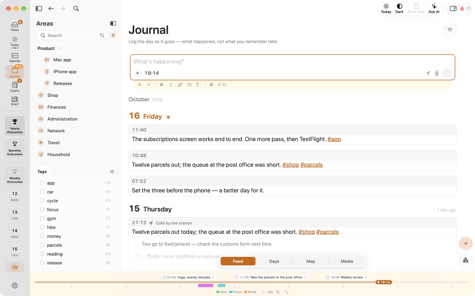Switch to the Days tab
Viewport: 475px width, 296px height.
coord(274,261)
